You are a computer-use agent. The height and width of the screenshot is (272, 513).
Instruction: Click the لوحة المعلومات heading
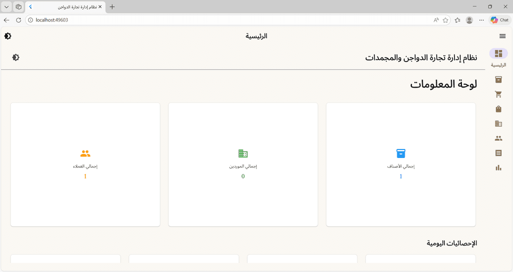coord(444,84)
